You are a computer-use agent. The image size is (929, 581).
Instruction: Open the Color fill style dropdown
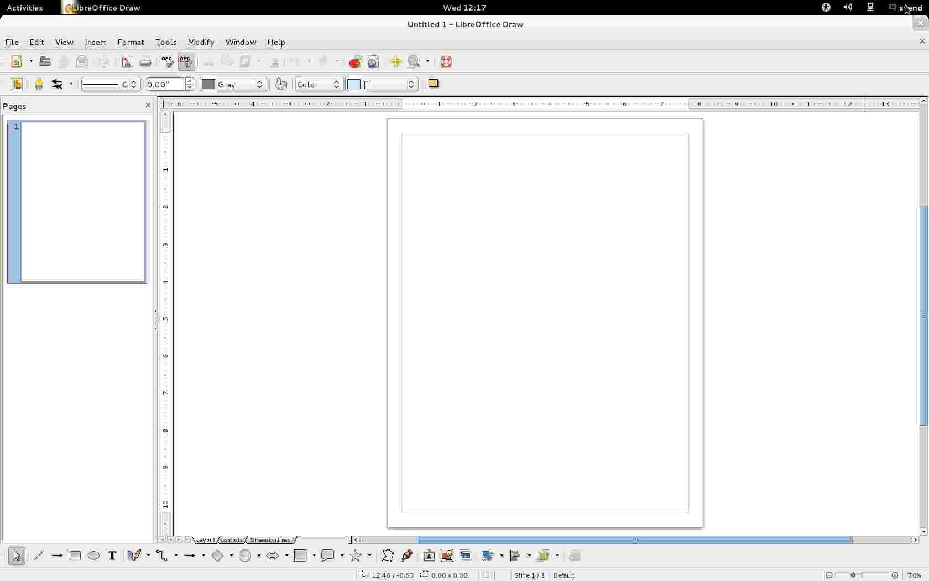click(x=319, y=84)
